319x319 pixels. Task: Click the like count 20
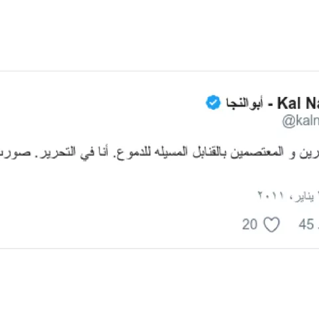250,224
